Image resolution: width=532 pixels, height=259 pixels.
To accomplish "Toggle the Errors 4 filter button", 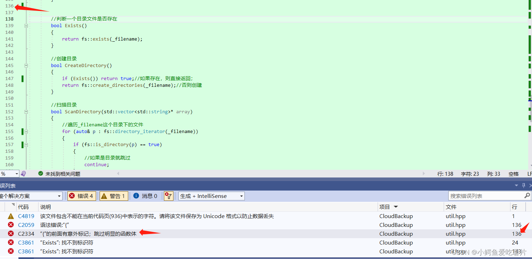I will point(82,196).
